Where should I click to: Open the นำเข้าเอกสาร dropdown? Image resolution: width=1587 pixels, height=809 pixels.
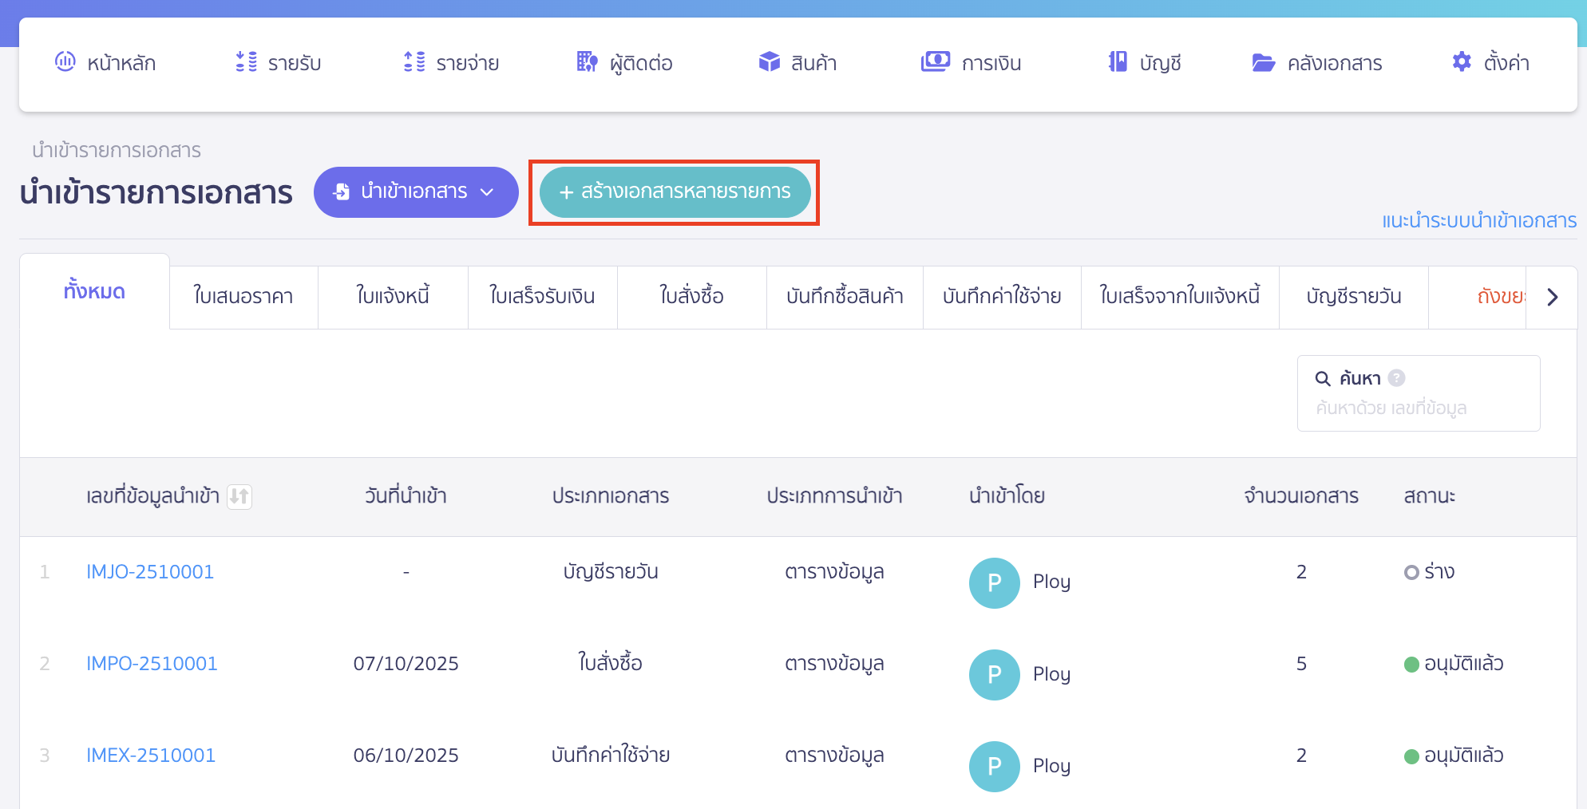(x=416, y=191)
